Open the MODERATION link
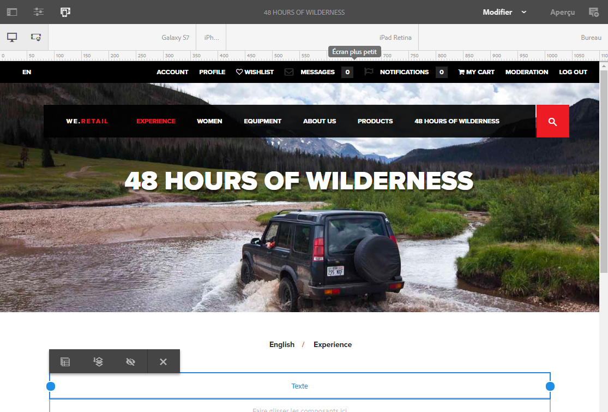 (527, 72)
